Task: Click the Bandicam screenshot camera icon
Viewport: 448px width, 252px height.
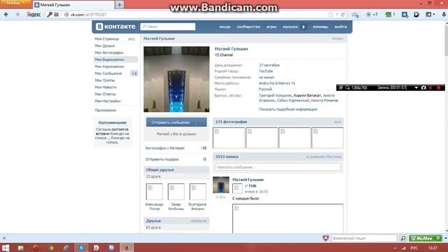Action: [x=423, y=87]
